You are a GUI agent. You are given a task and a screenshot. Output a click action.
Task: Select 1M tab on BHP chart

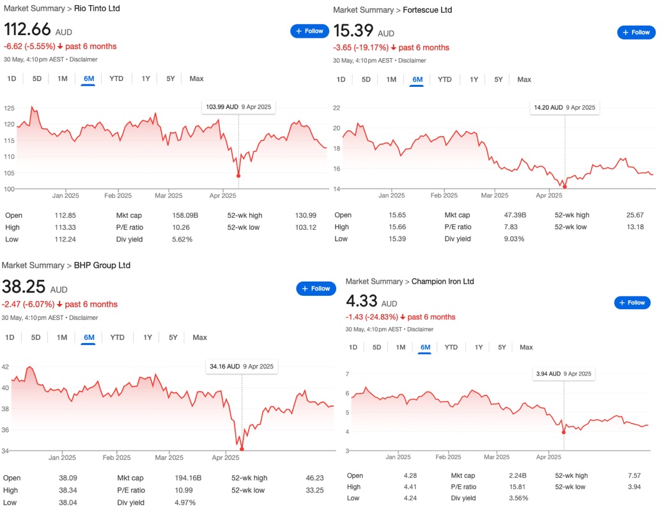pyautogui.click(x=62, y=338)
